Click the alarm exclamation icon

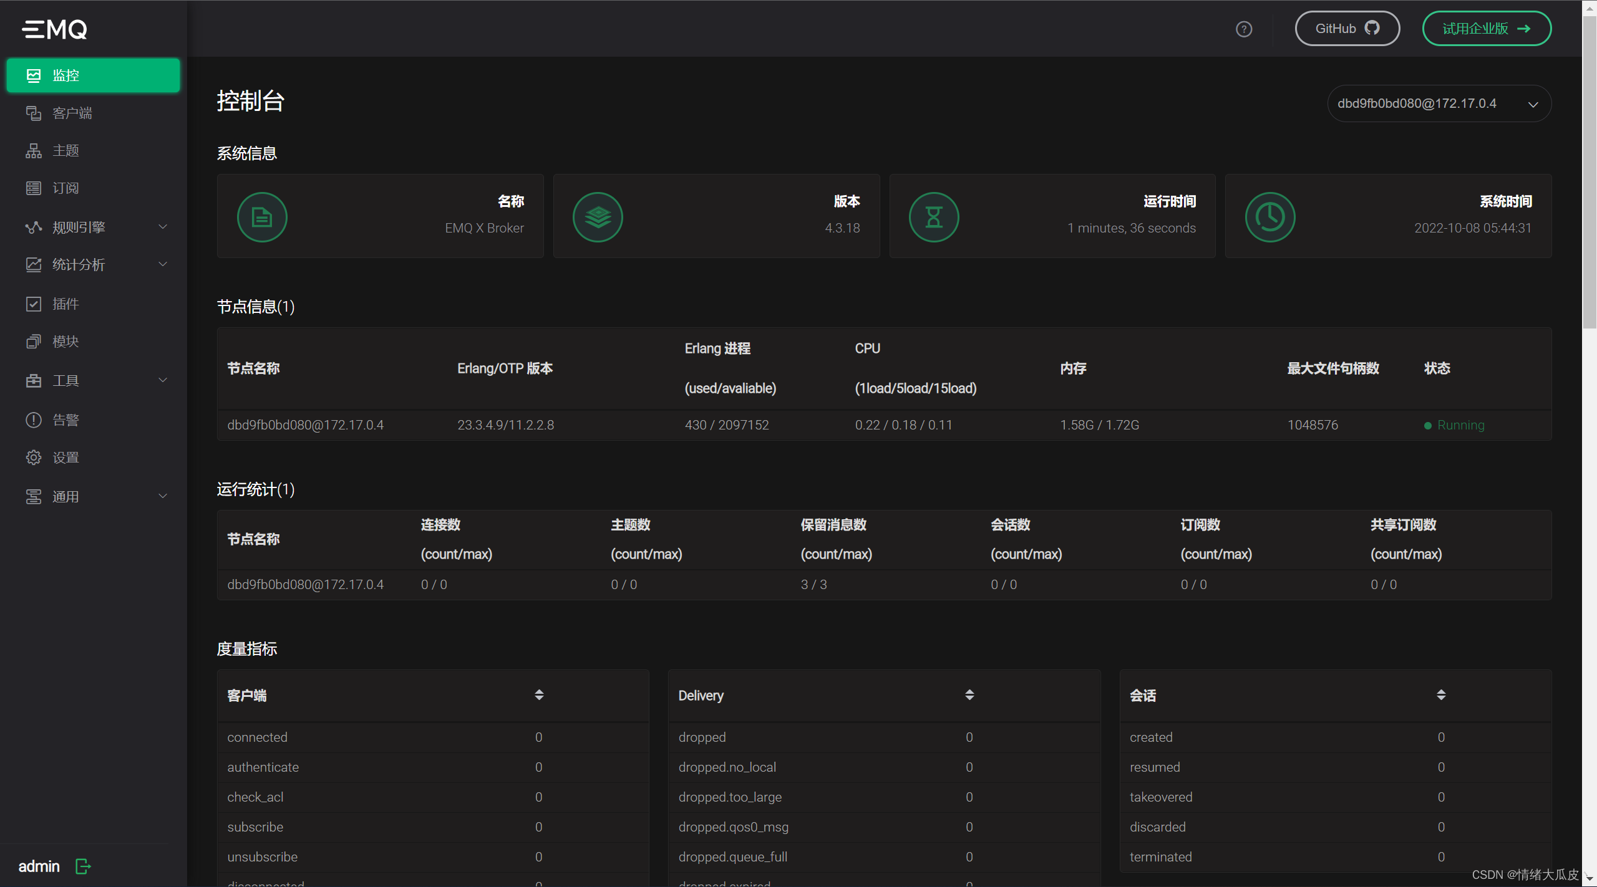point(34,420)
